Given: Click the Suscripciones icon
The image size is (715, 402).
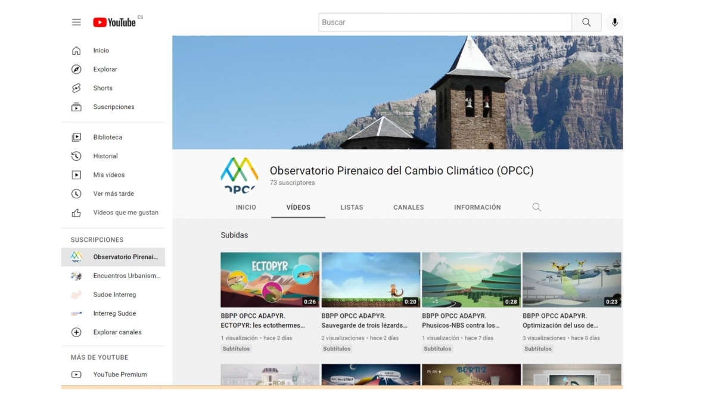Looking at the screenshot, I should [x=76, y=107].
